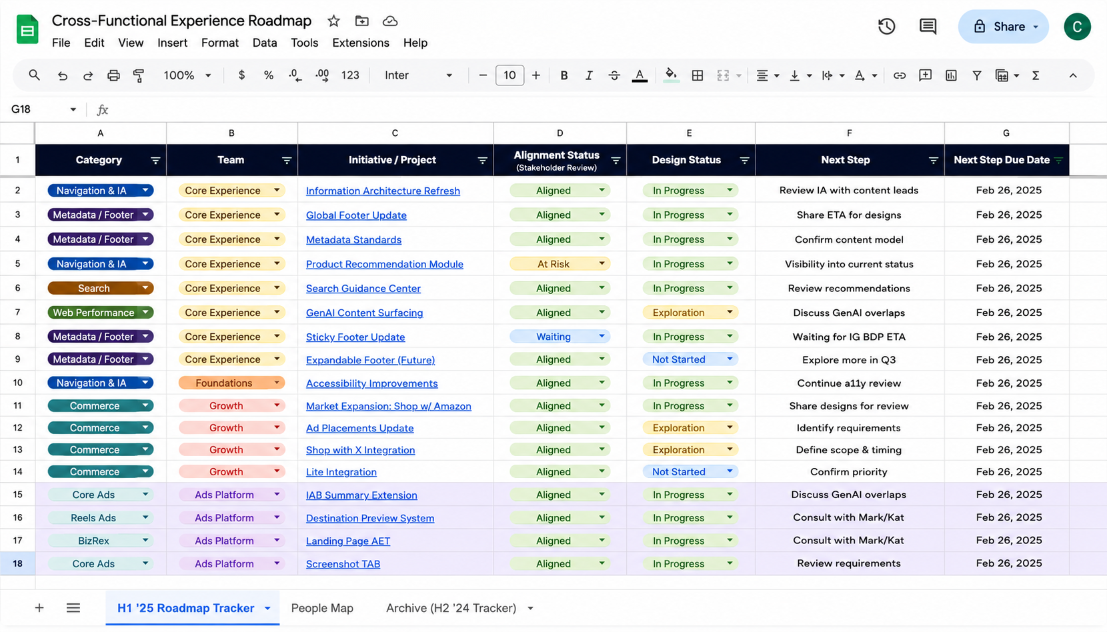Toggle filter on Alignment Status column
1107x632 pixels.
tap(616, 161)
